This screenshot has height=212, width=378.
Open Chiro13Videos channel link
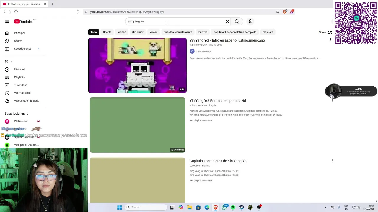pyautogui.click(x=203, y=52)
